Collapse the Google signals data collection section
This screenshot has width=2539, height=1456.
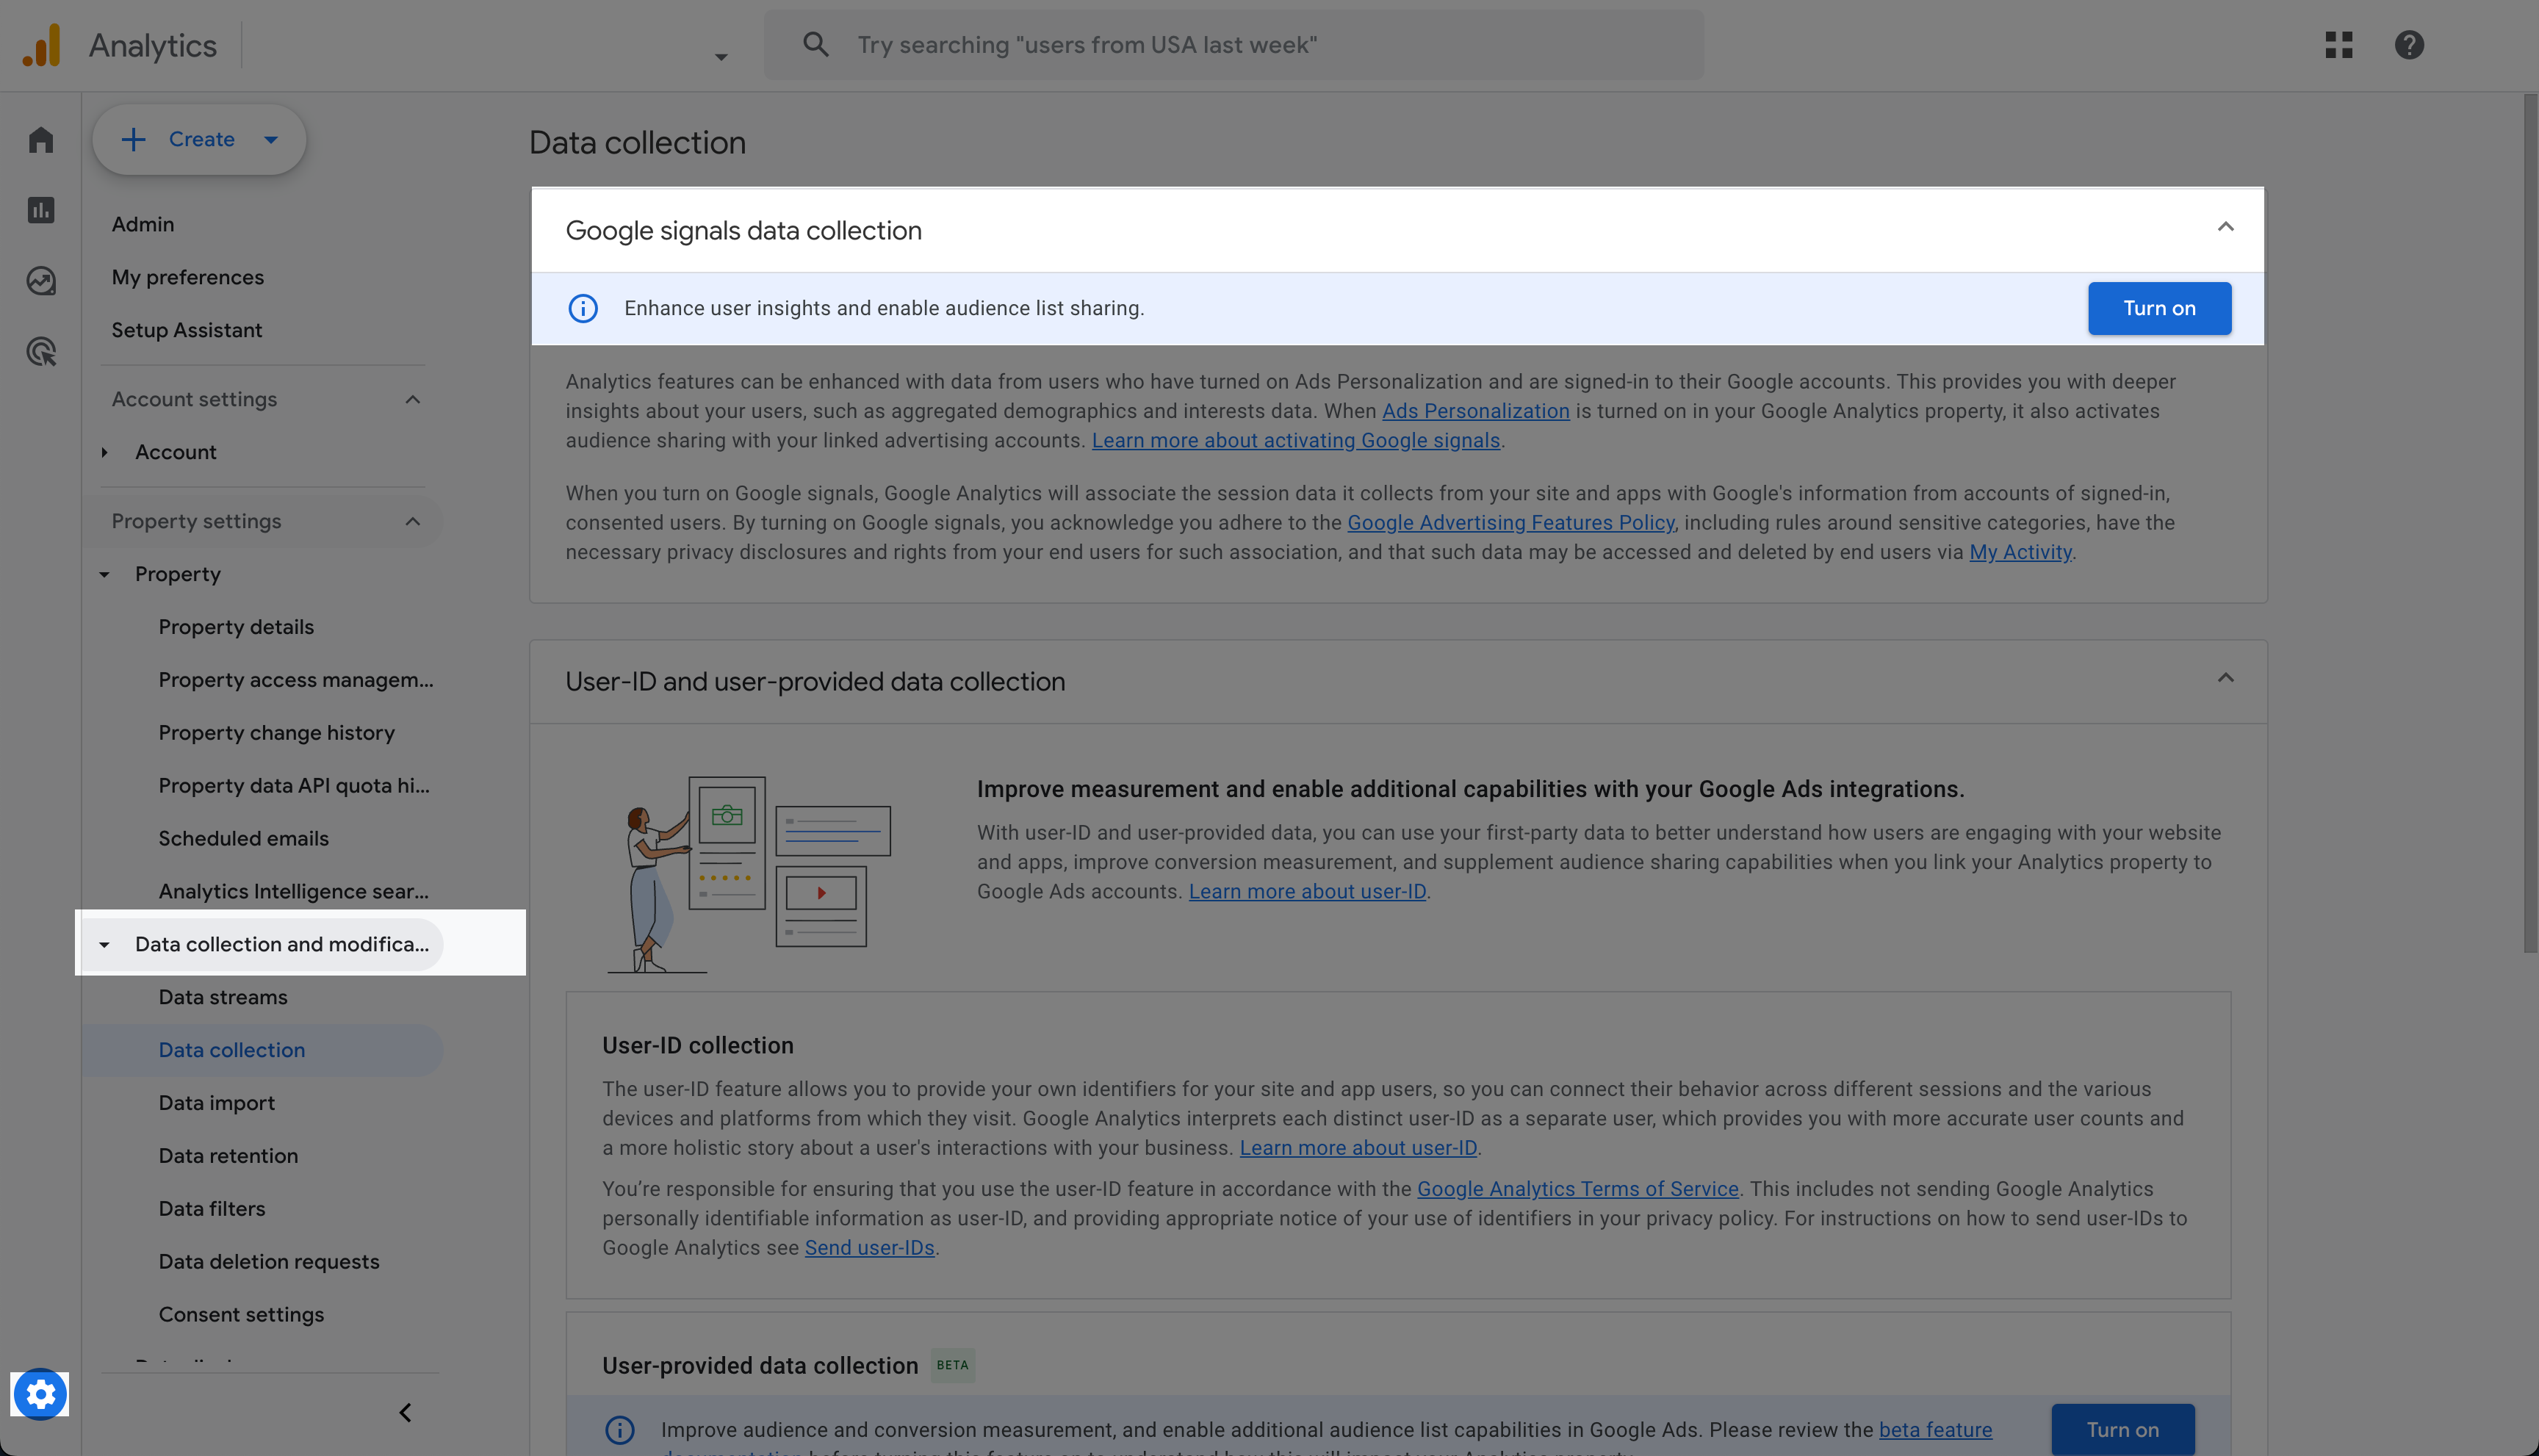click(x=2225, y=228)
